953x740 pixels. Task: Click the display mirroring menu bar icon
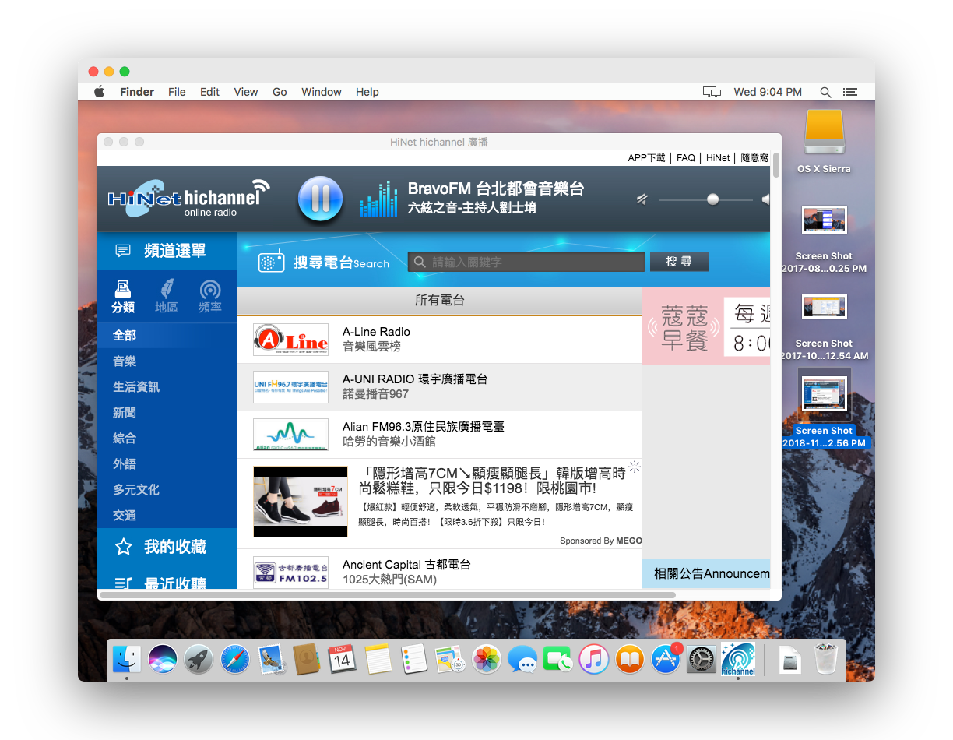coord(712,92)
